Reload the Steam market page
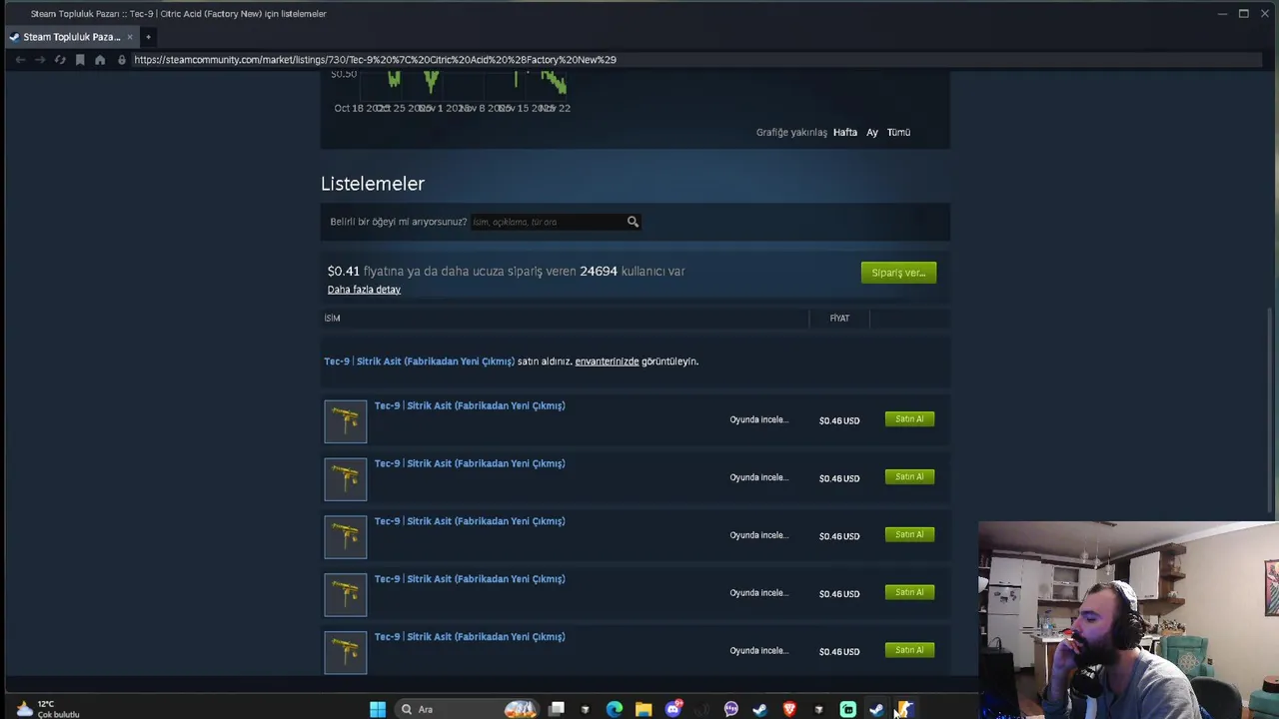1279x719 pixels. tap(60, 60)
